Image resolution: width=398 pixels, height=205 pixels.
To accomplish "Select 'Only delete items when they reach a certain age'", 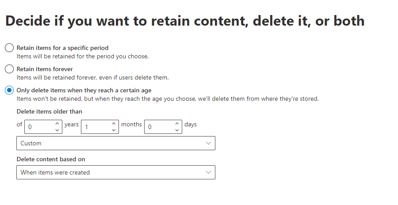I will [x=9, y=90].
